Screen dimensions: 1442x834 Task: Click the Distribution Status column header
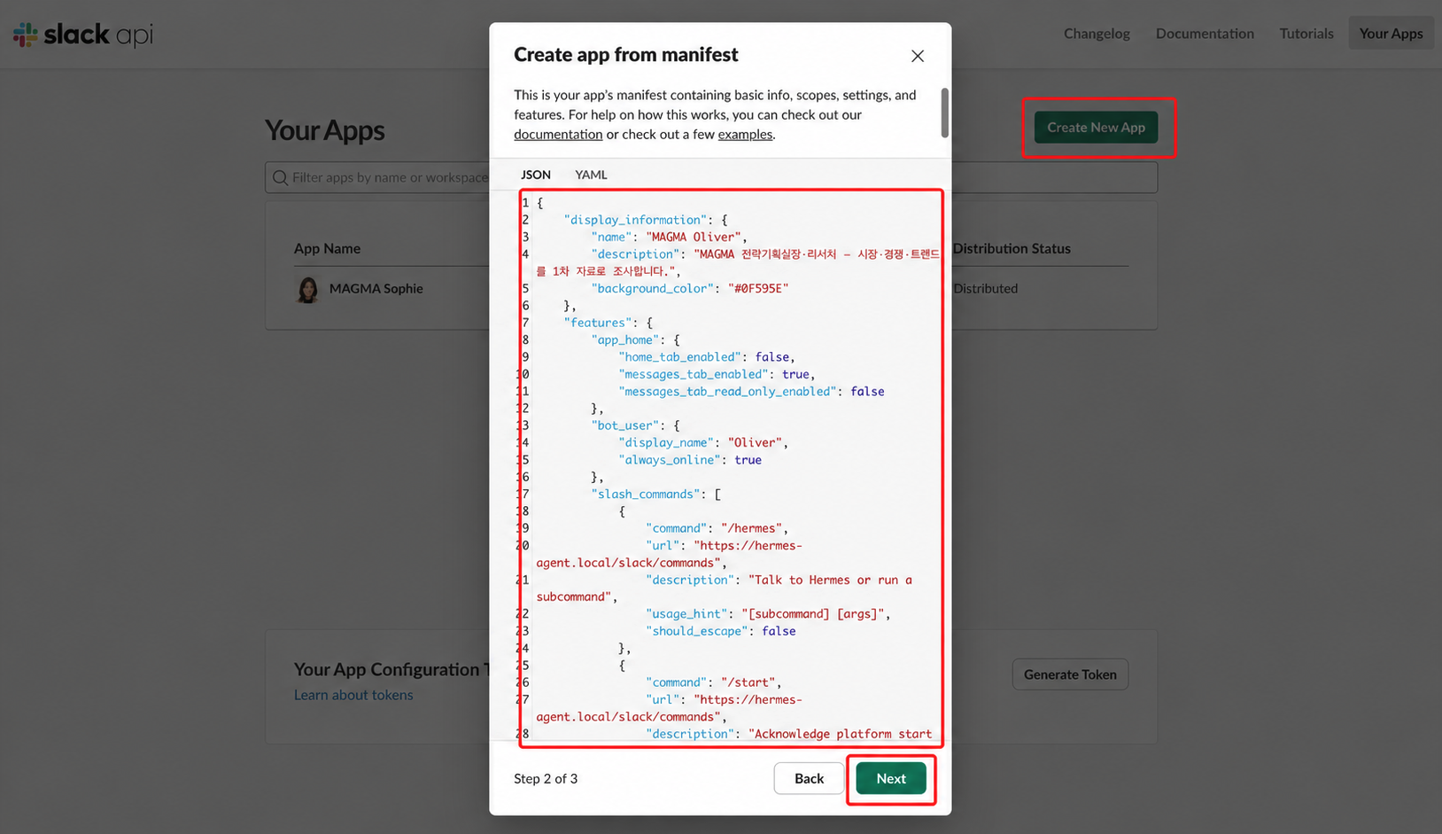tap(1012, 249)
